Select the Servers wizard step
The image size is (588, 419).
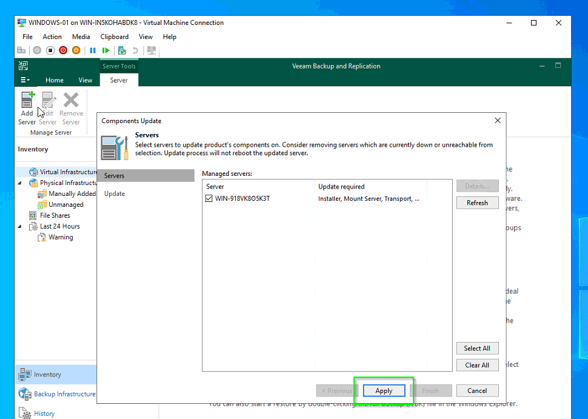click(x=145, y=176)
